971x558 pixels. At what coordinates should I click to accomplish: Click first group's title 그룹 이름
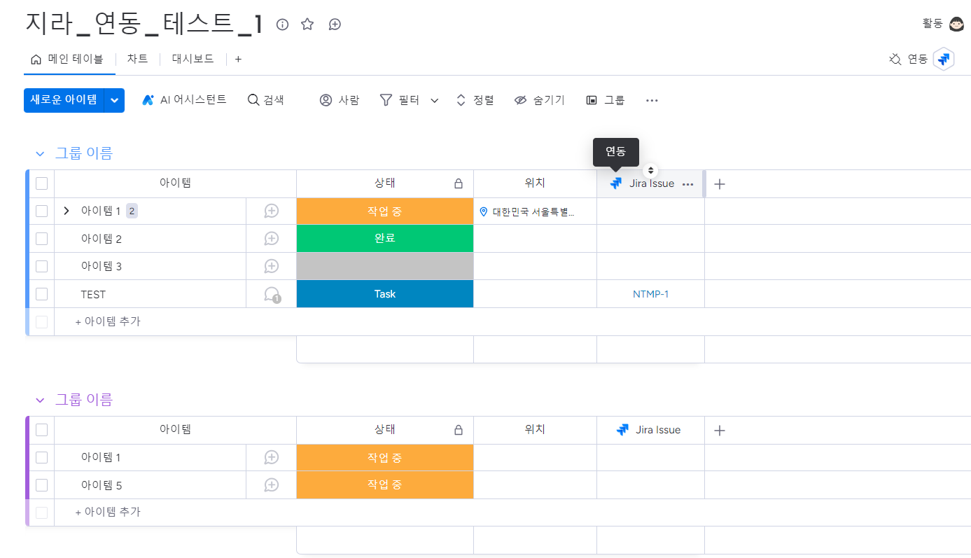[84, 153]
